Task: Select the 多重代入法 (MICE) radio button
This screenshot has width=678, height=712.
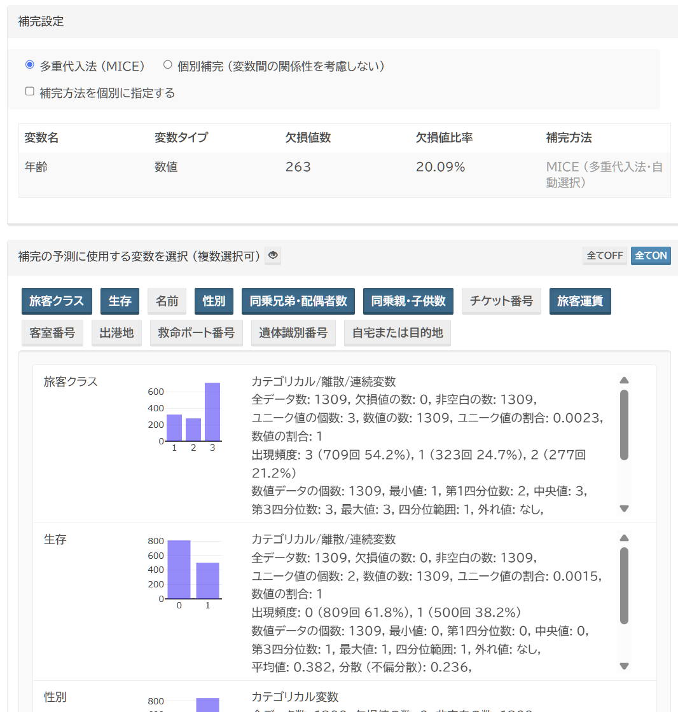Action: (x=29, y=65)
